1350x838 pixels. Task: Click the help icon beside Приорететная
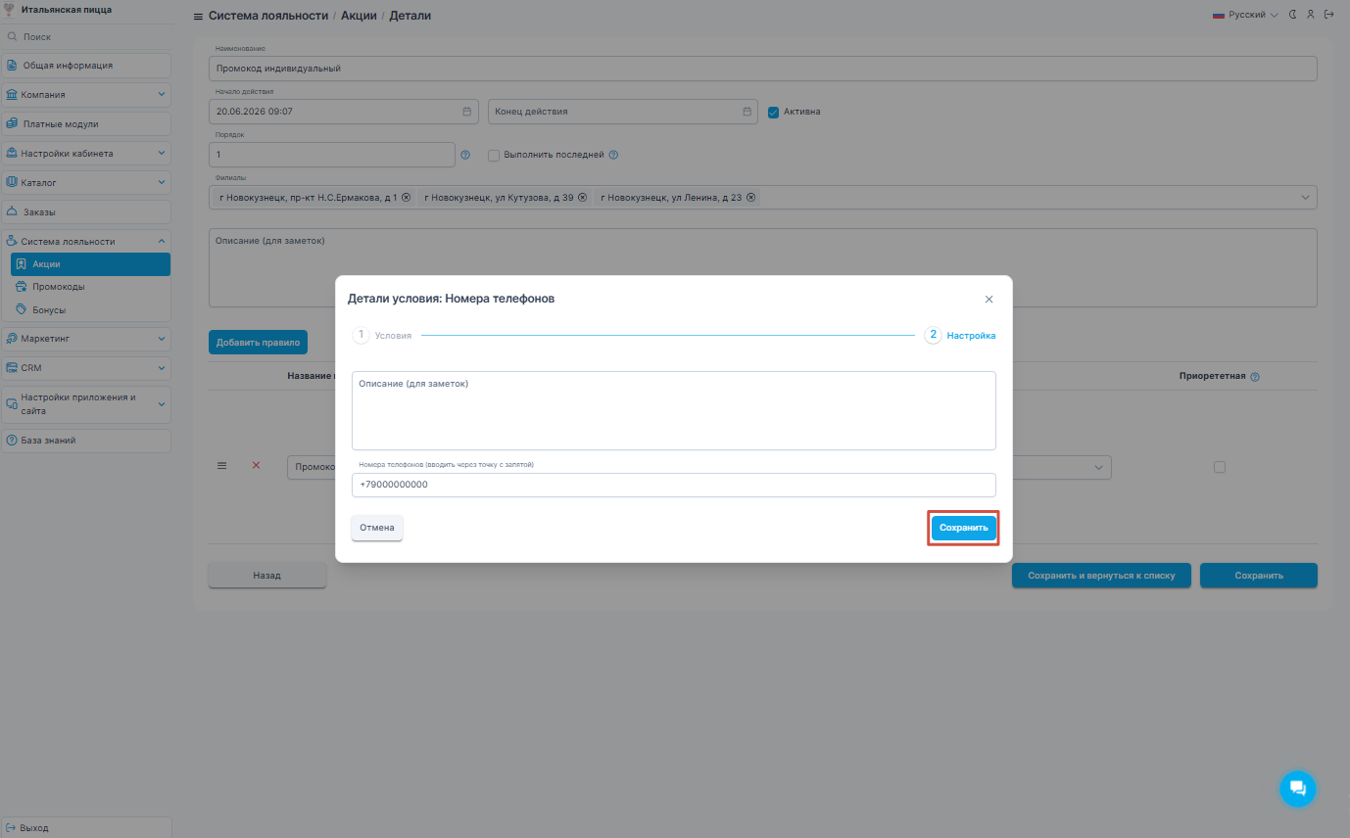pyautogui.click(x=1255, y=376)
